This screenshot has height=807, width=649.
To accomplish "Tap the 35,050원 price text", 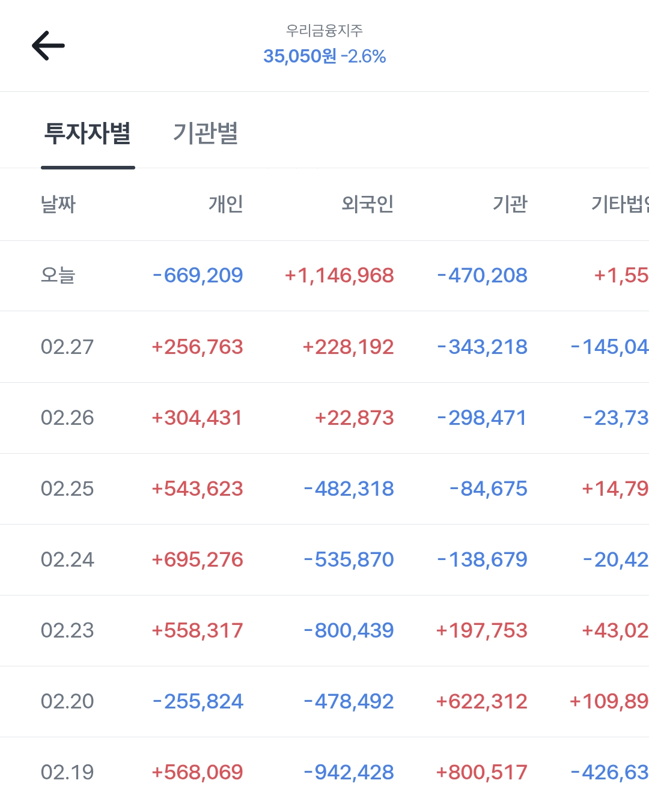I will [299, 56].
